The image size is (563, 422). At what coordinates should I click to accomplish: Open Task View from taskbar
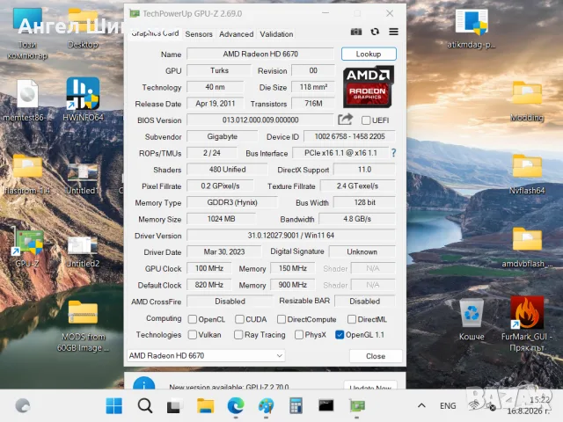point(175,406)
